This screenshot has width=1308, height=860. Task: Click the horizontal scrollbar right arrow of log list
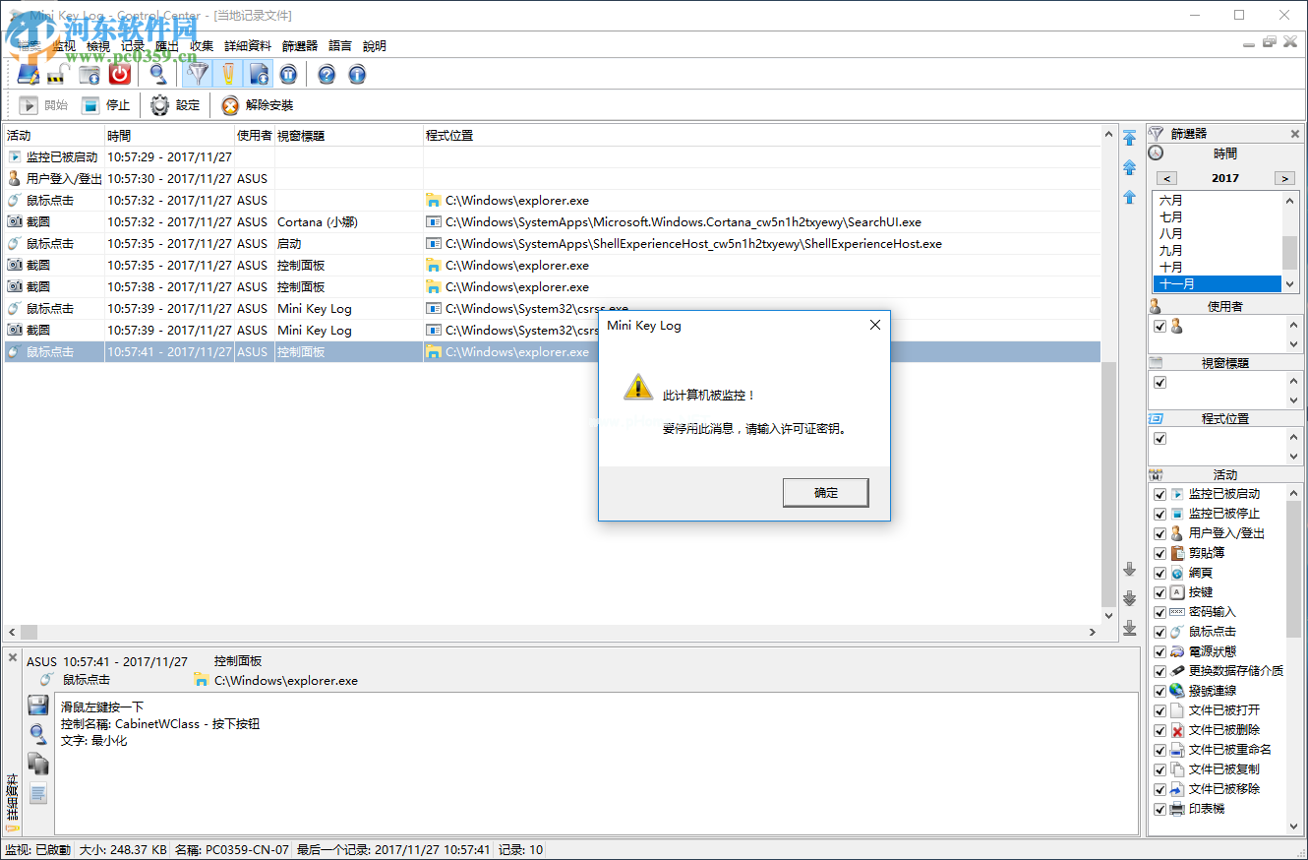[1093, 632]
